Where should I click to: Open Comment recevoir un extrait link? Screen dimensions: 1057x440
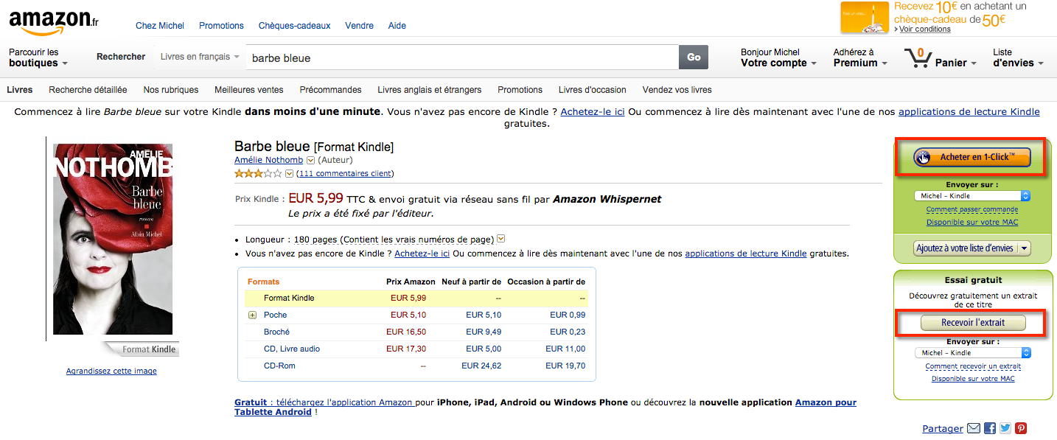click(x=973, y=366)
